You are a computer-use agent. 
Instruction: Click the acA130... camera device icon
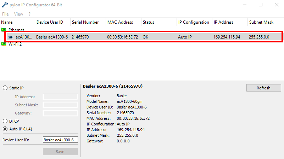coord(11,37)
